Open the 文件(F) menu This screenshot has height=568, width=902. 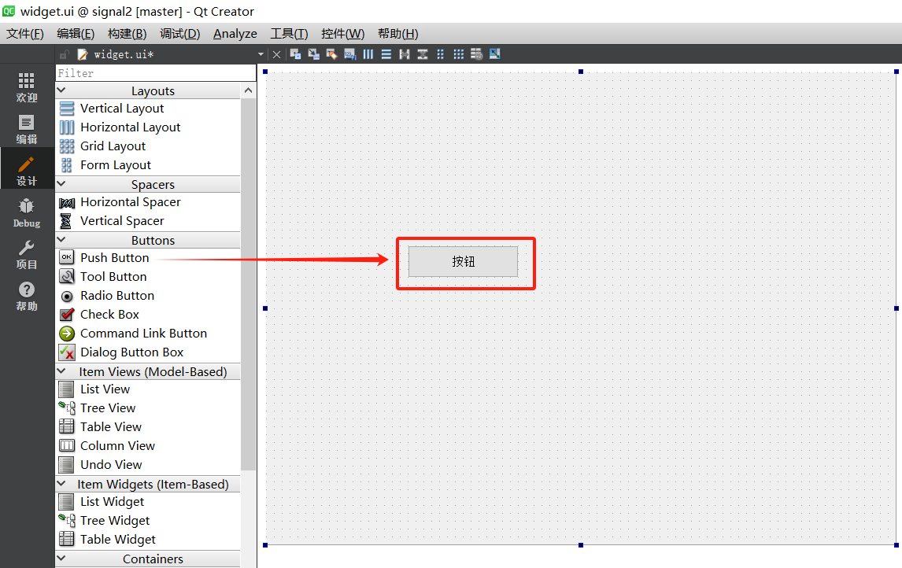pos(24,34)
